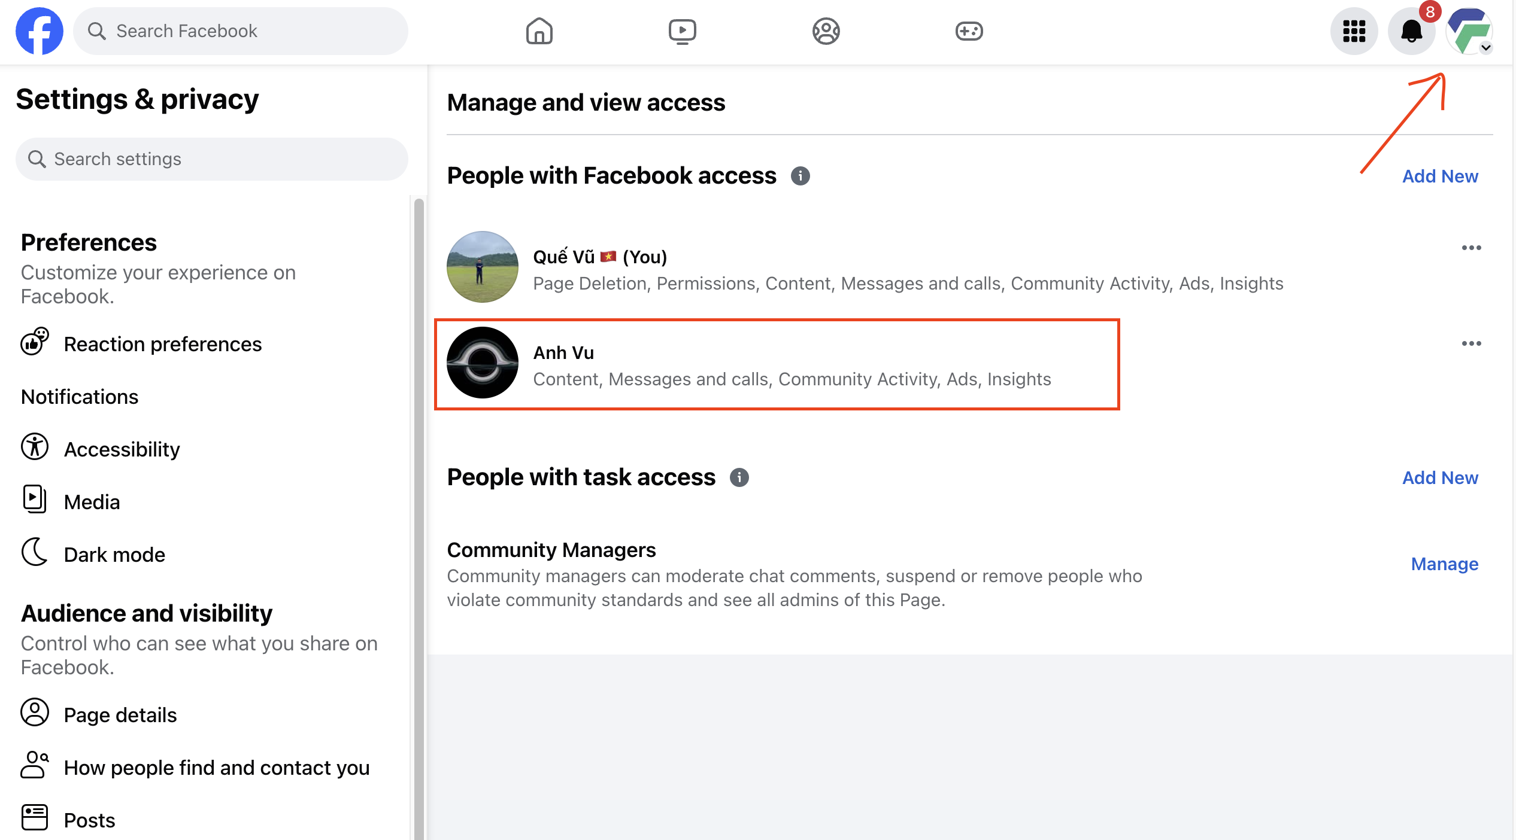Open the Home feed icon
This screenshot has width=1516, height=840.
click(x=539, y=31)
